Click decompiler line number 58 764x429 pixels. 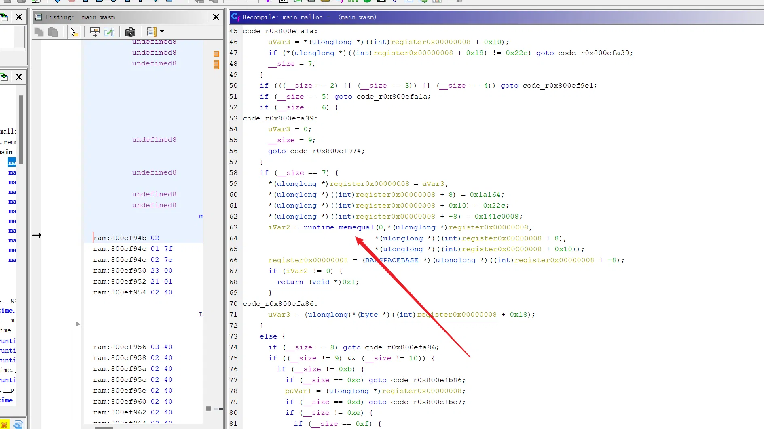[233, 173]
